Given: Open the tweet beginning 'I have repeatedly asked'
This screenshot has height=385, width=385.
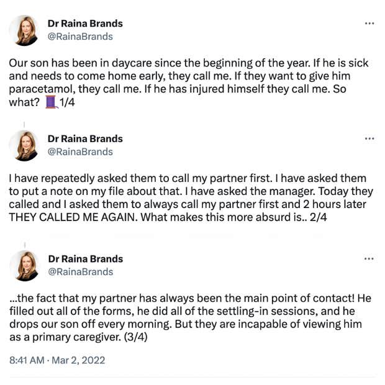Looking at the screenshot, I should 186,191.
